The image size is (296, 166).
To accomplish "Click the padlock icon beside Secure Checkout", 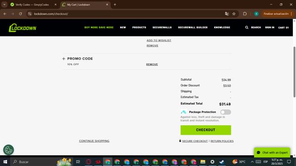I will click(x=180, y=141).
